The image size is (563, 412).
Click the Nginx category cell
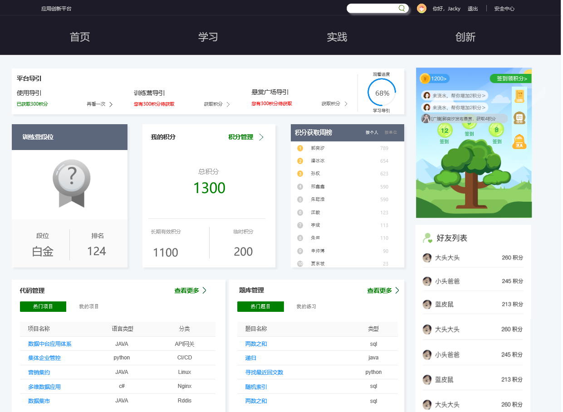185,386
